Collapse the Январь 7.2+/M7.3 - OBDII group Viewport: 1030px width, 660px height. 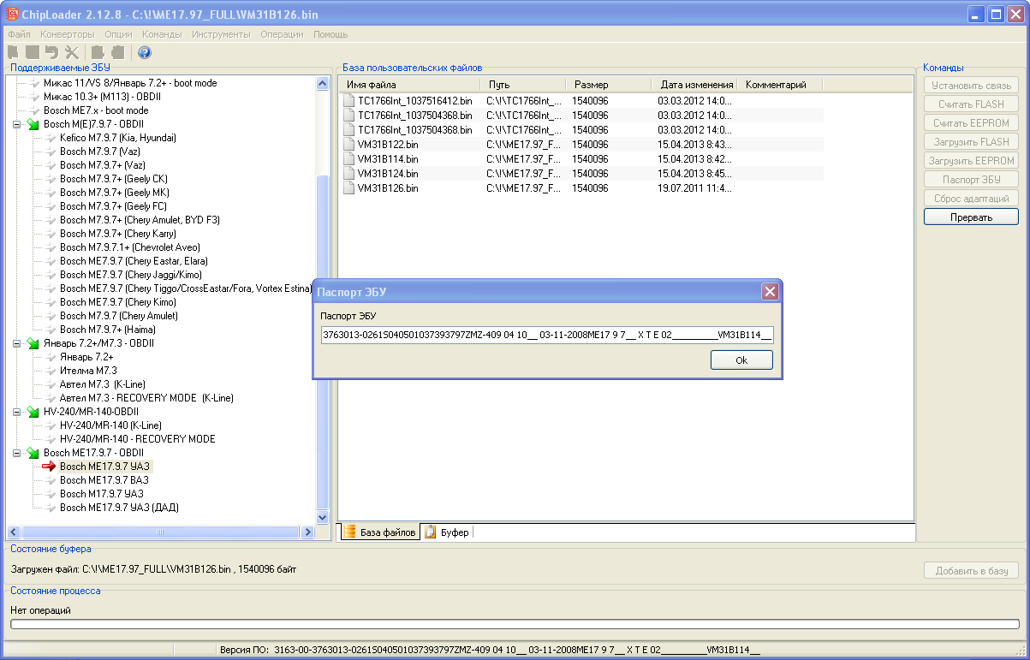click(x=16, y=343)
